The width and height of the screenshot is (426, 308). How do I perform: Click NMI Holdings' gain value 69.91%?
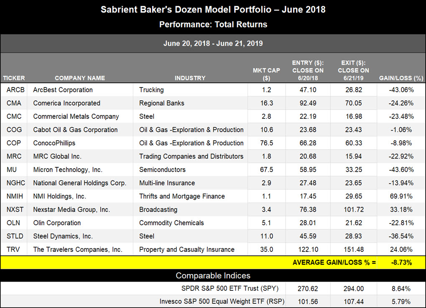[401, 196]
